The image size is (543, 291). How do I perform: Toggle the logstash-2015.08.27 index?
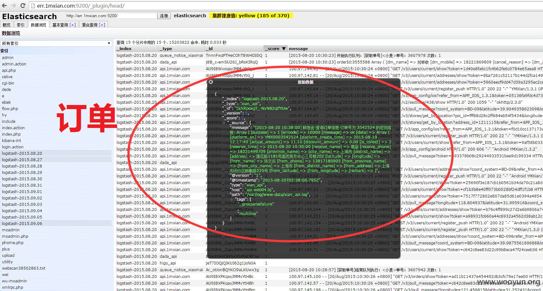click(56, 160)
